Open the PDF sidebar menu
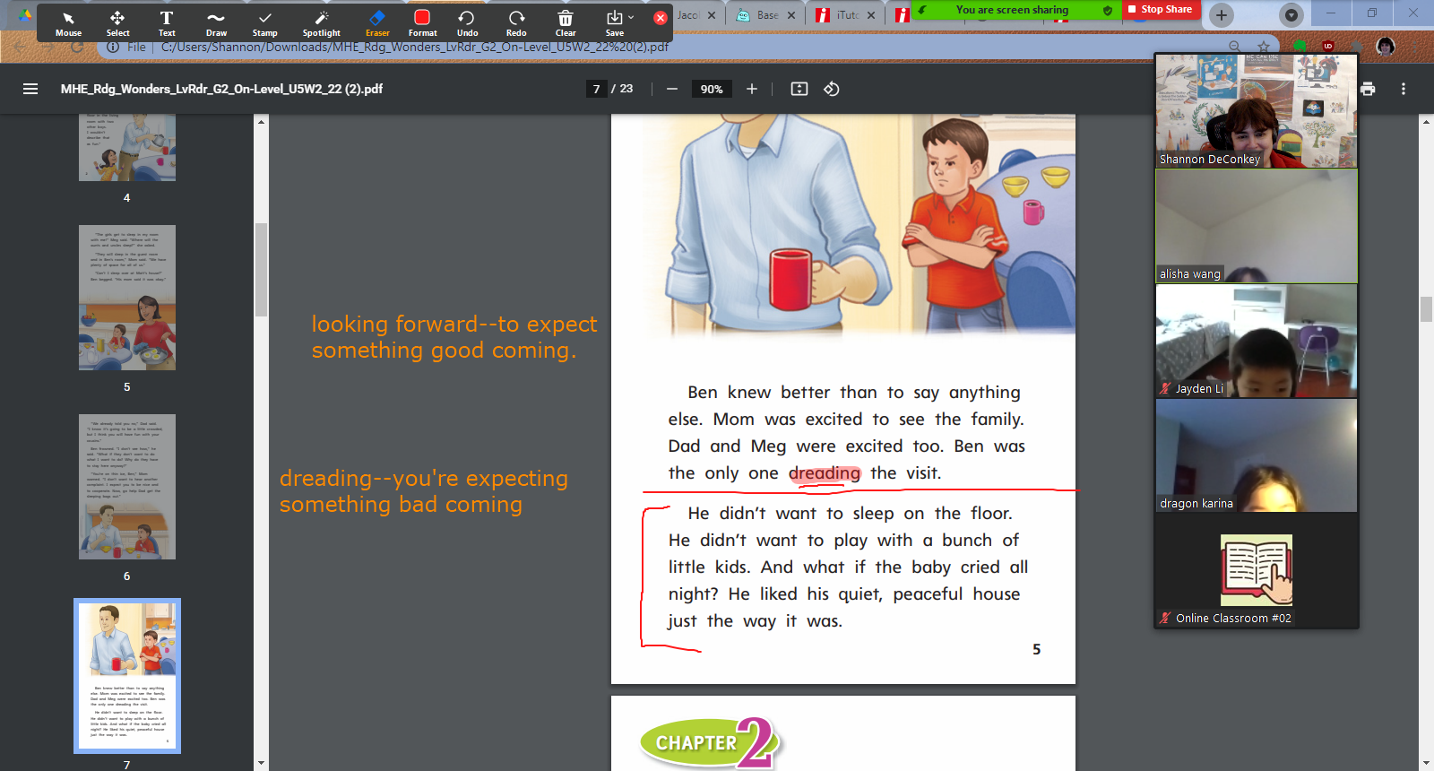 click(x=30, y=89)
